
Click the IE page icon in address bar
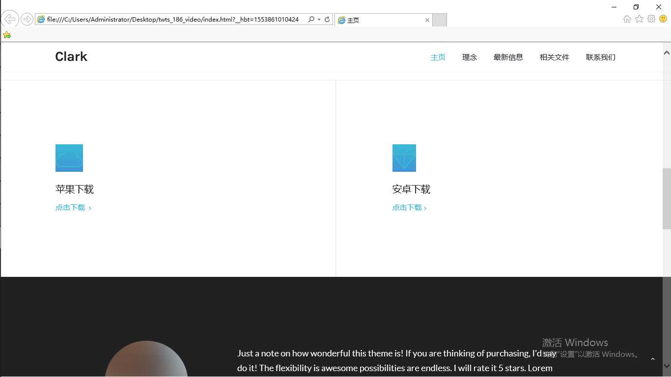41,20
